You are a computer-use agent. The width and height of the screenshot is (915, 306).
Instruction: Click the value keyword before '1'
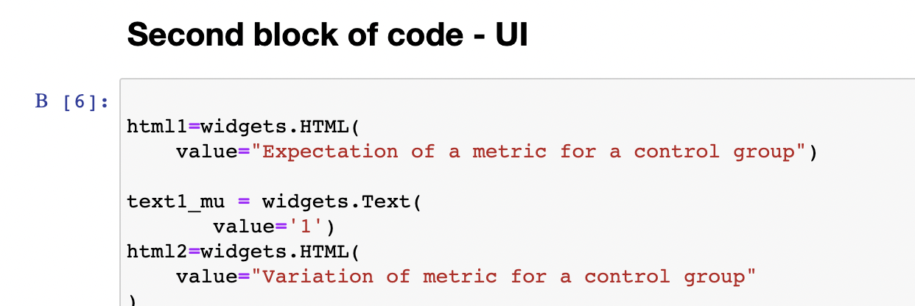pos(242,227)
